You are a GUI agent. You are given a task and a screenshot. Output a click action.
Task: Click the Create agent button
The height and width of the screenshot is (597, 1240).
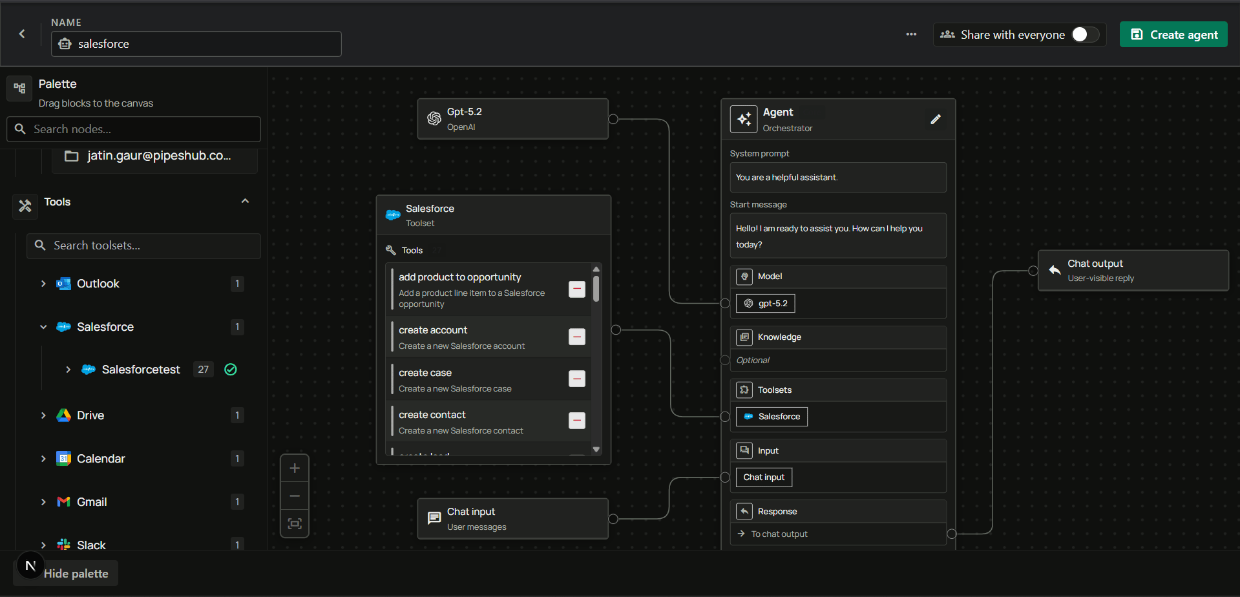[x=1173, y=34]
